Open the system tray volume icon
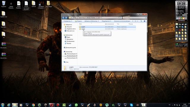 click(179, 105)
